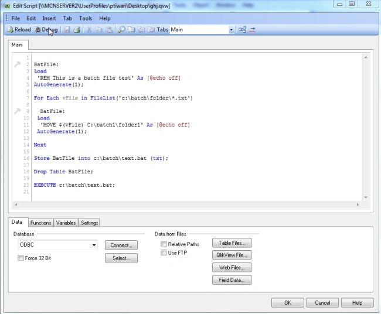Click the script editor scroll down arrow

pyautogui.click(x=366, y=197)
